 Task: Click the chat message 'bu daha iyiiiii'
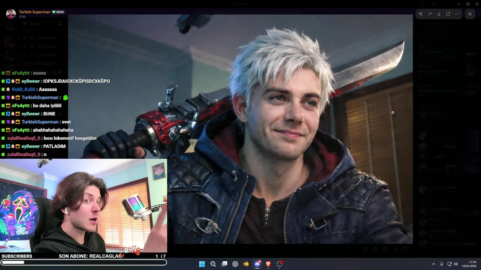point(47,106)
